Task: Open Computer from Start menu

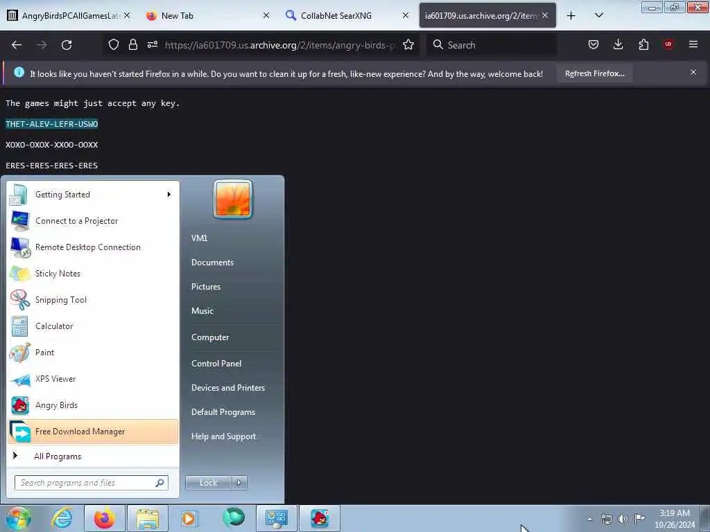Action: click(x=210, y=337)
